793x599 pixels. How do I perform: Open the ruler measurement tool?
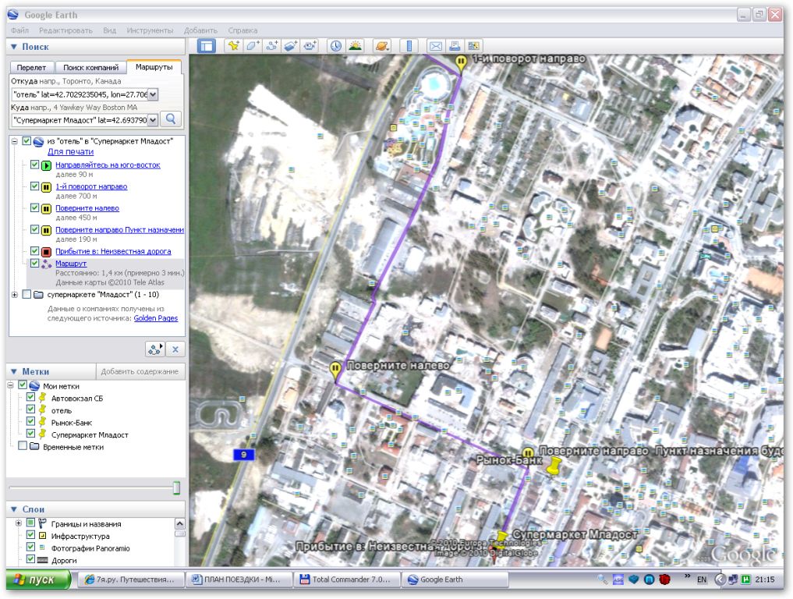point(409,46)
